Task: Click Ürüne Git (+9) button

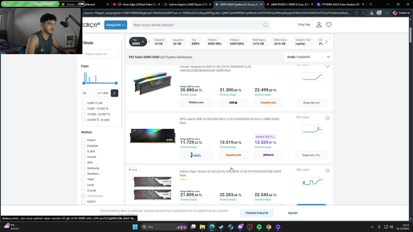Action: [311, 103]
